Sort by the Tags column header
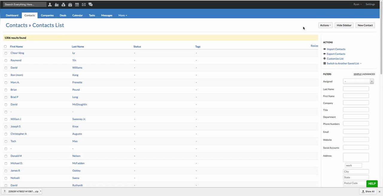The image size is (383, 196). (198, 47)
